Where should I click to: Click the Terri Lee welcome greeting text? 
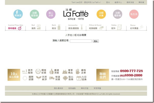(86, 2)
